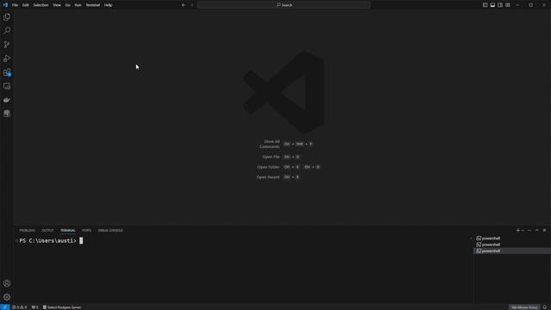Open the Run menu
This screenshot has width=551, height=310.
(78, 5)
